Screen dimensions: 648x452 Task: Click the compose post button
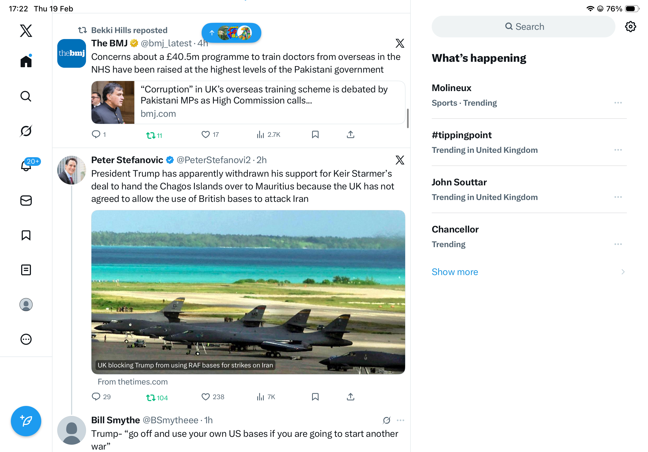(26, 421)
